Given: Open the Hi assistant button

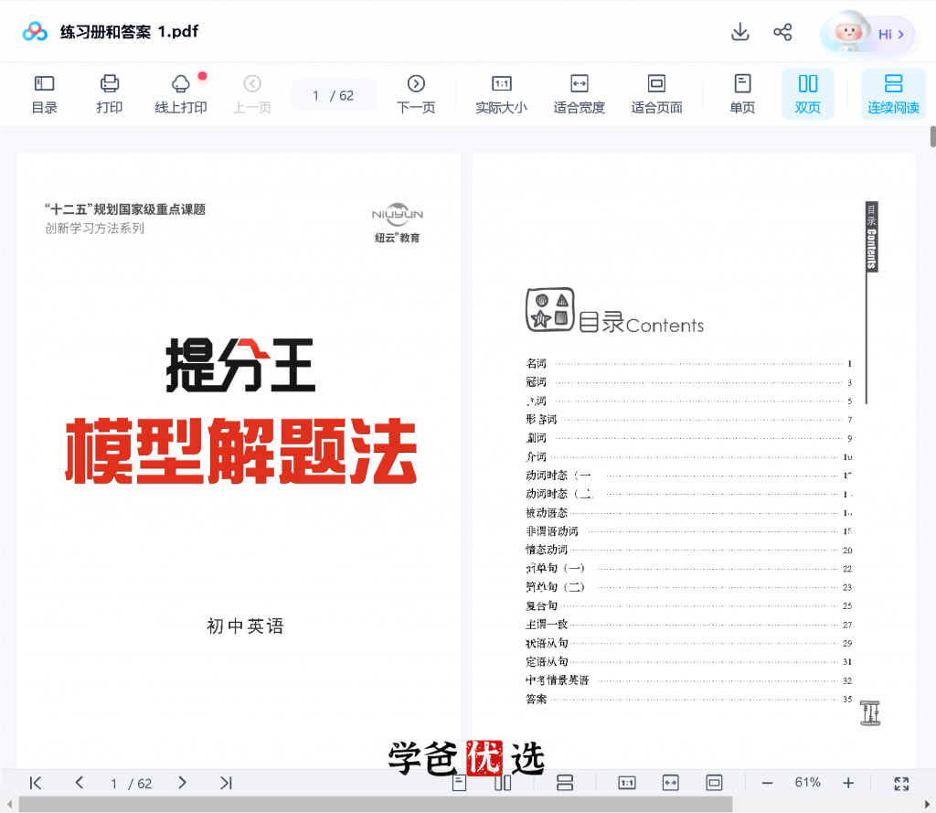Looking at the screenshot, I should tap(867, 33).
